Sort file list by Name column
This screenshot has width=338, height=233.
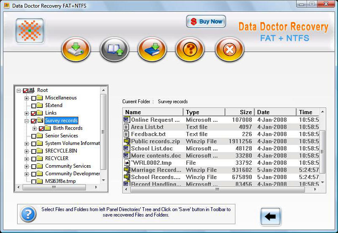click(153, 112)
